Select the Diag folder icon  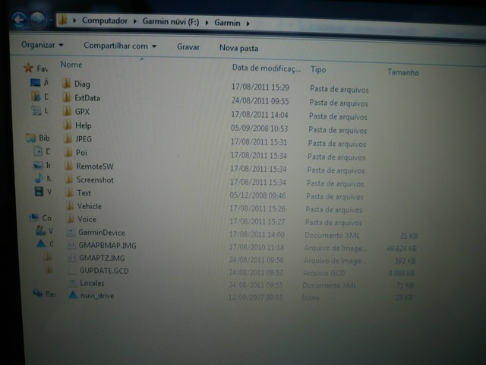point(66,84)
